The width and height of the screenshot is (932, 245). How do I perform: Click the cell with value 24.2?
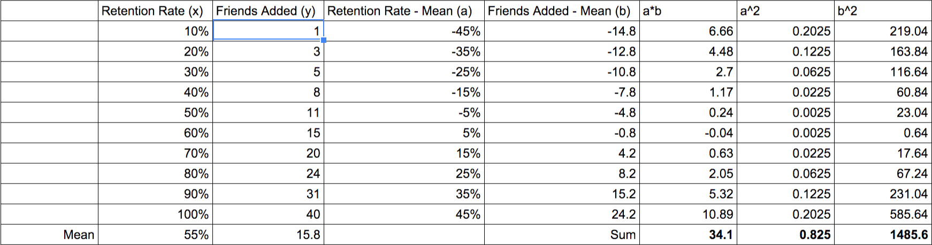coord(562,214)
